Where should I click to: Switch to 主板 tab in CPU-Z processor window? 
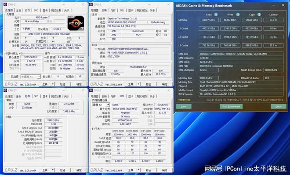[18, 11]
